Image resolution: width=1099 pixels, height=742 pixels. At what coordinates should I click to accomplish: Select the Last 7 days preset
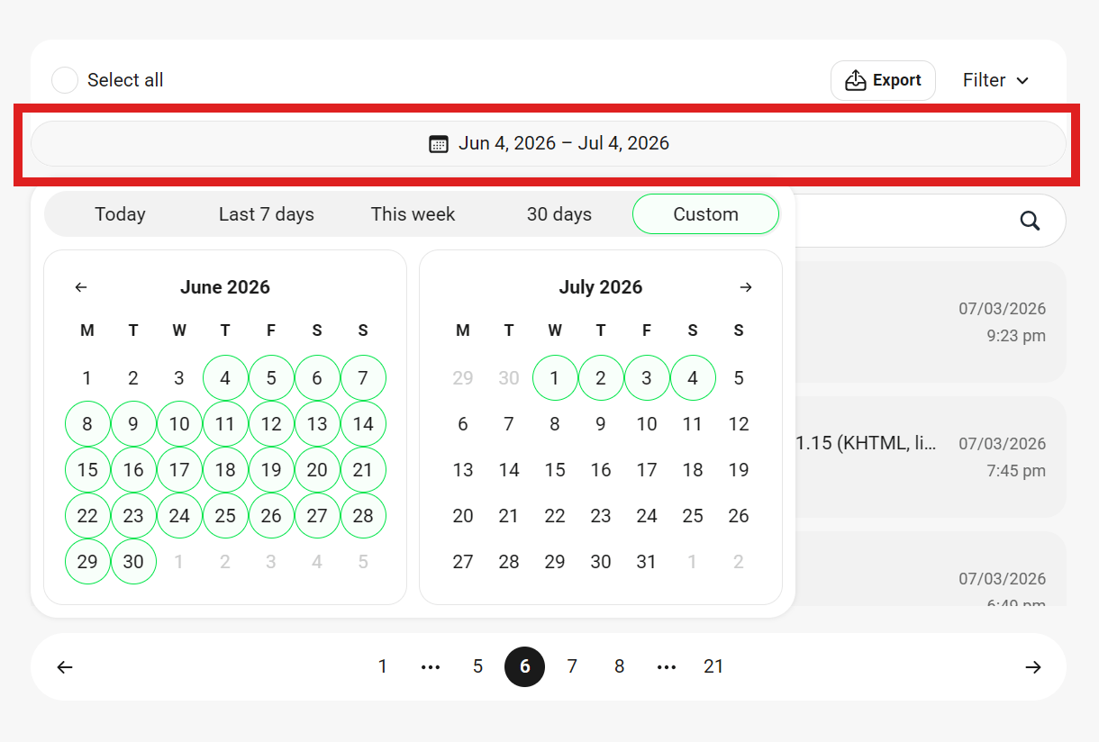(267, 214)
